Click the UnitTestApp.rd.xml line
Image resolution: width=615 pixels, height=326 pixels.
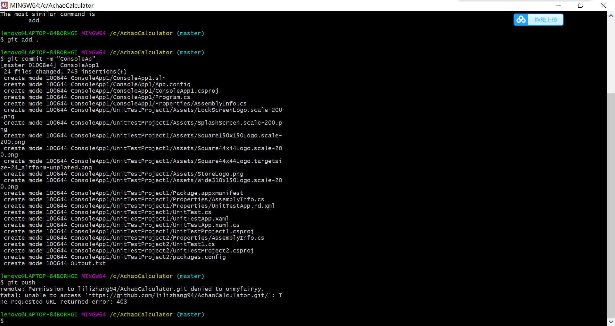point(139,206)
